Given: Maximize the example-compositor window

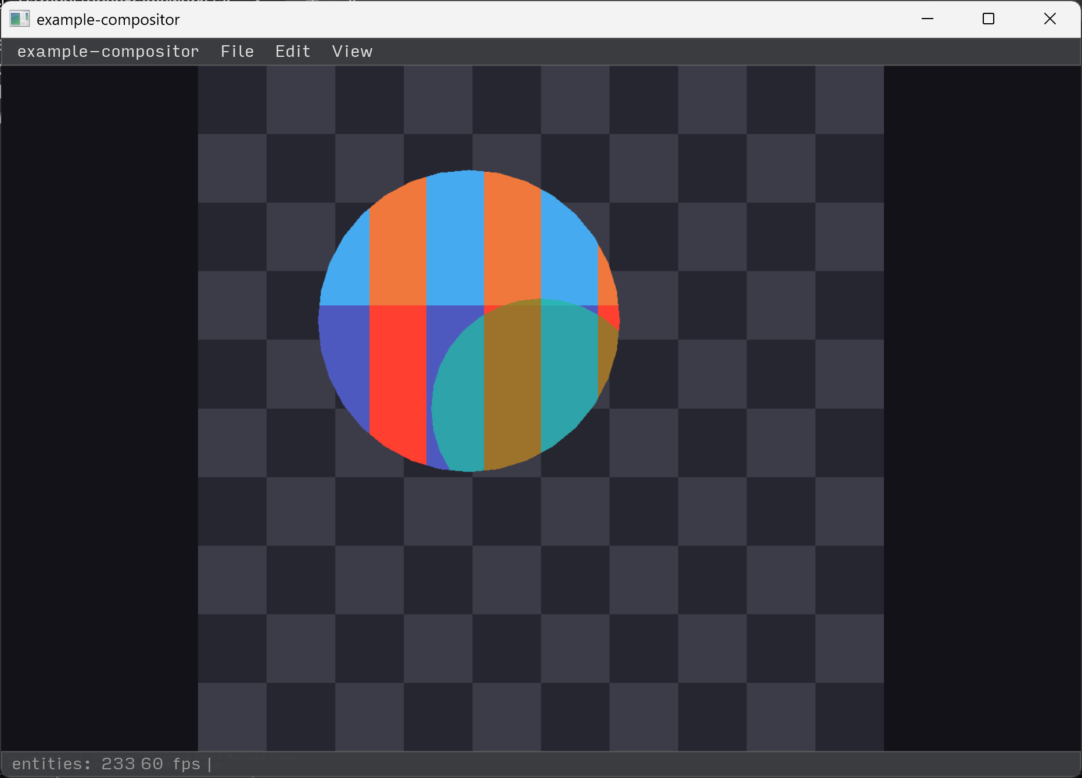Looking at the screenshot, I should pyautogui.click(x=988, y=19).
